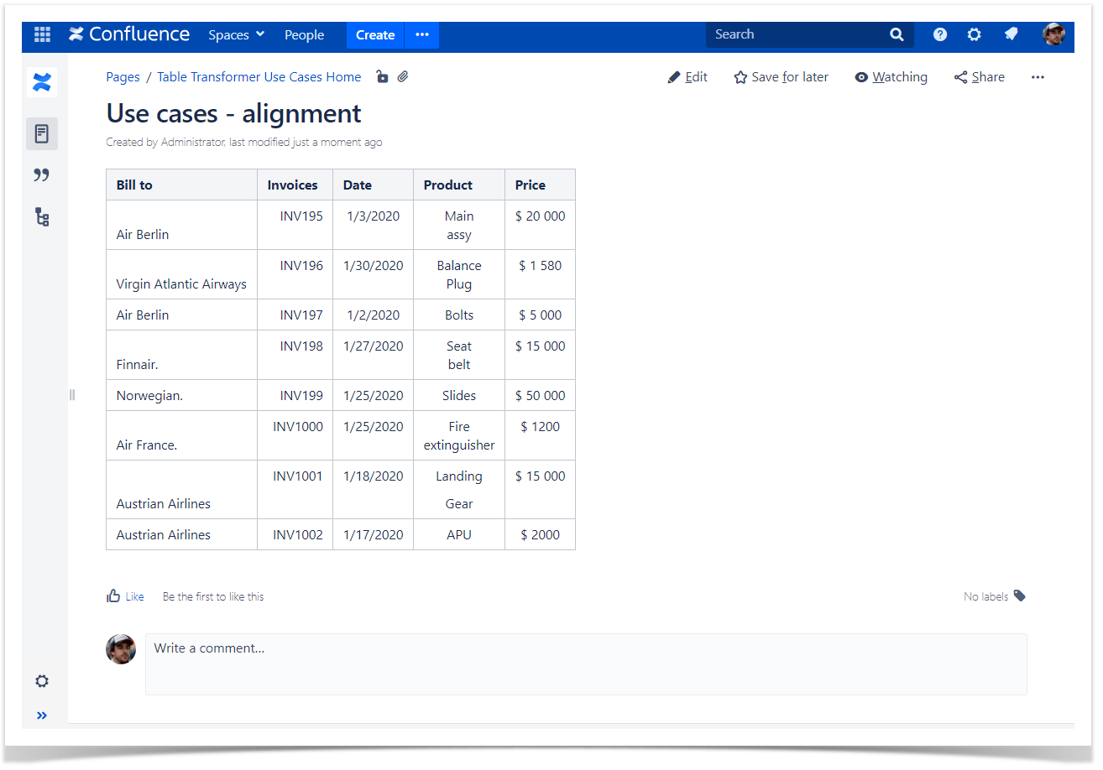
Task: Expand the sidebar with the double chevron
Action: tap(42, 715)
